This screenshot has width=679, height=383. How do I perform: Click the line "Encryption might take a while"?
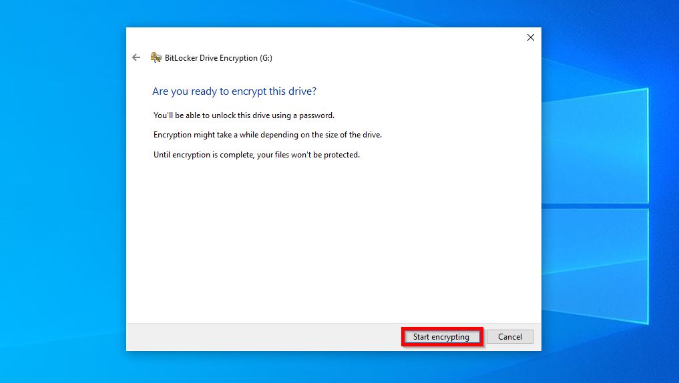pos(268,135)
